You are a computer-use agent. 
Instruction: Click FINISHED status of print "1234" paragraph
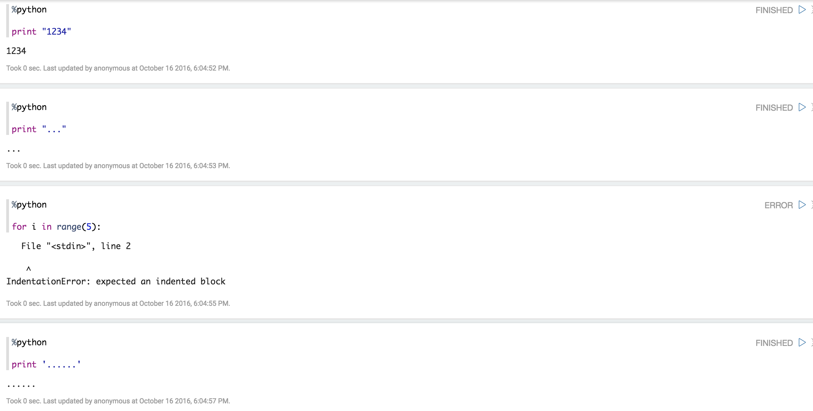[774, 10]
